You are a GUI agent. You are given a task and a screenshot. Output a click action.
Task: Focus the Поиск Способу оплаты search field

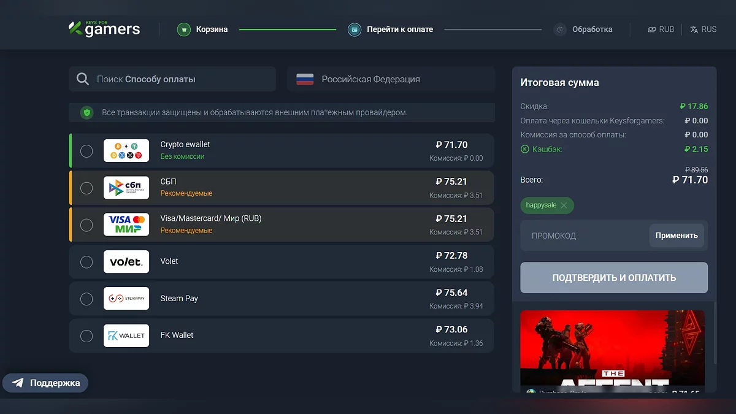tap(172, 79)
